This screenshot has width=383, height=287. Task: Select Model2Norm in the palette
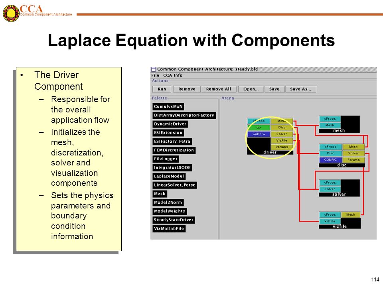point(168,202)
